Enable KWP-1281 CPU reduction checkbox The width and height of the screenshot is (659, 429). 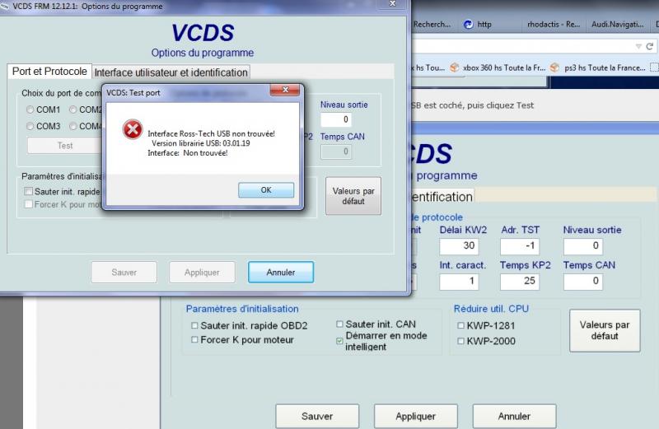coord(460,325)
